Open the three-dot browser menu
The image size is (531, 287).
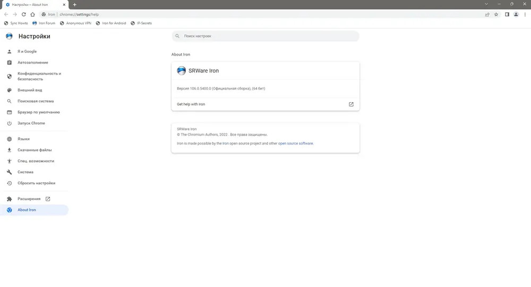tap(525, 14)
